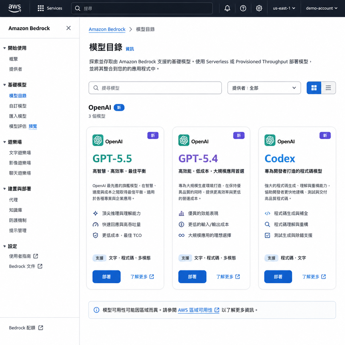Click the 新 badge next to OpenAI heading
Screen dimensions: 345x345
coord(119,108)
